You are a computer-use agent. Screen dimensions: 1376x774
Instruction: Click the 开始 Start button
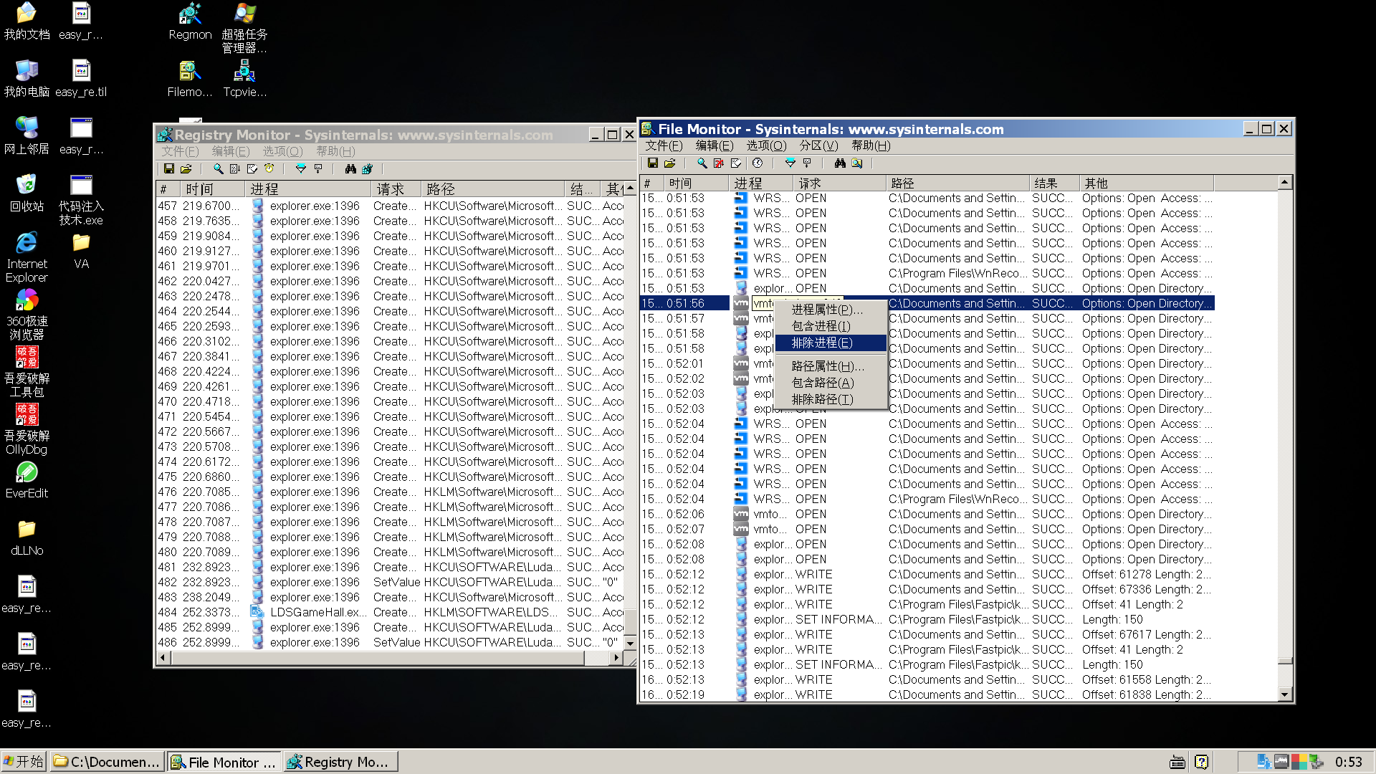pyautogui.click(x=24, y=762)
